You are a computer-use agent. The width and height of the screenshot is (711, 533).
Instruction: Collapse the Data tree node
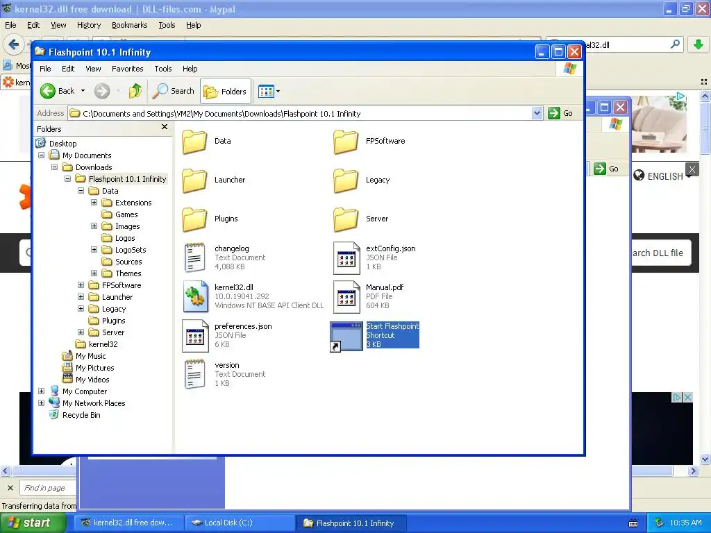81,190
